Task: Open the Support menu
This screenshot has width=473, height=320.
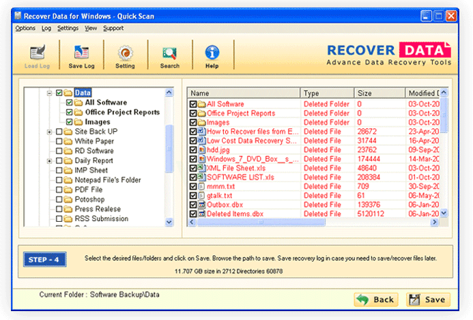Action: coord(113,28)
